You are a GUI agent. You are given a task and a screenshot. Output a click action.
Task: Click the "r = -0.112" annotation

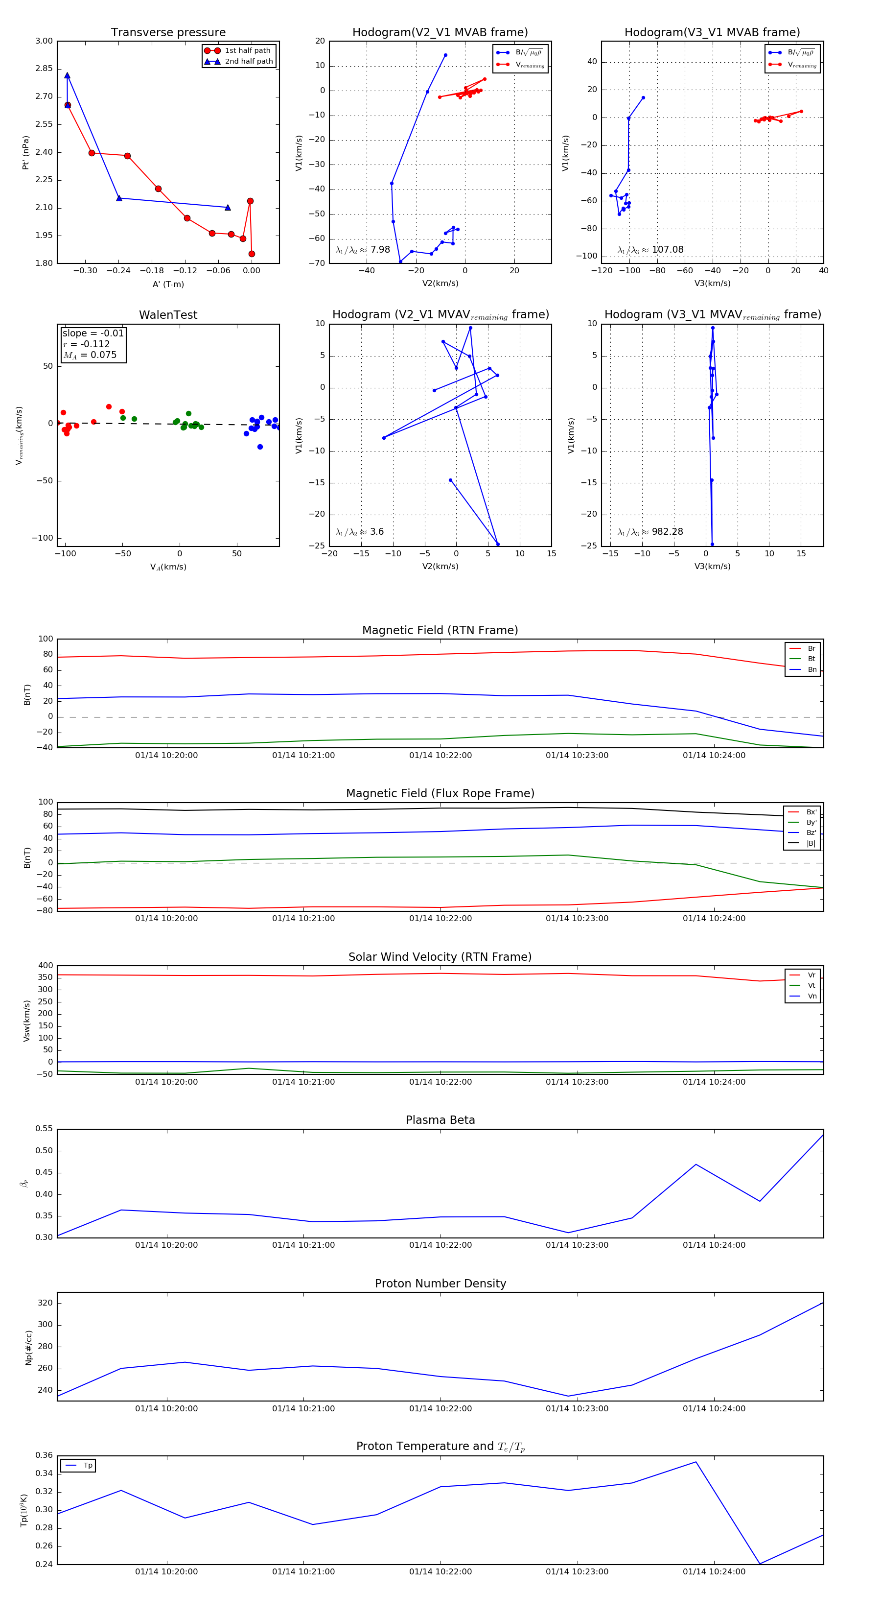click(86, 344)
